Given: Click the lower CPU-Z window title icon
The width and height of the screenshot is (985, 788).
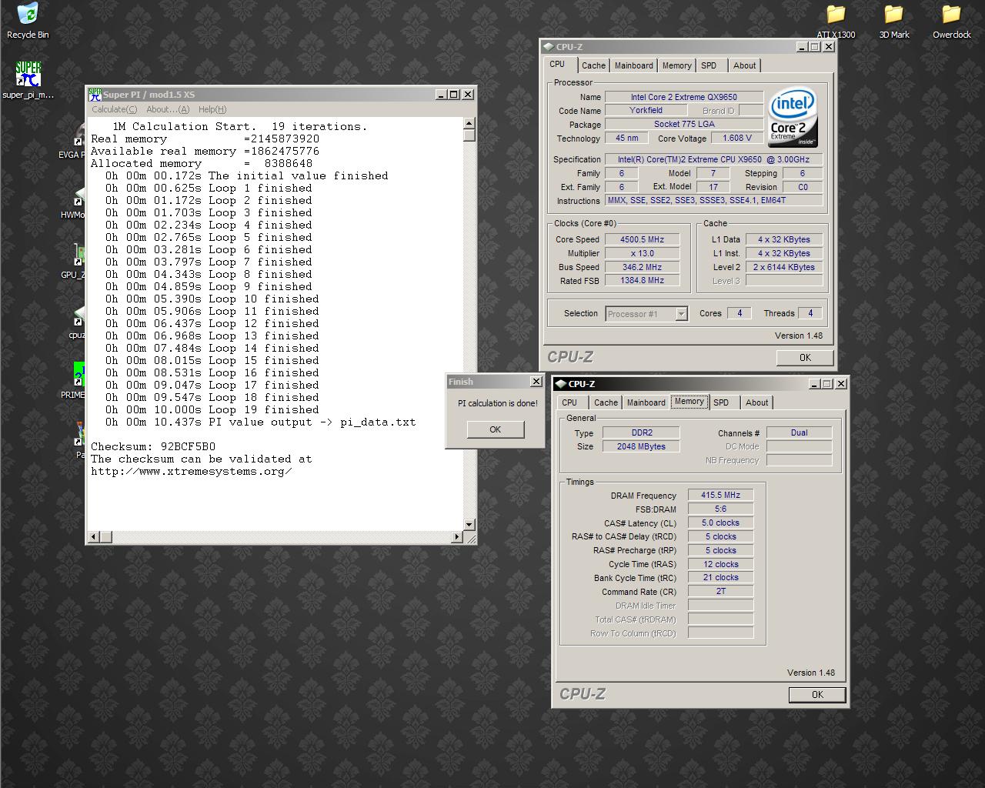Looking at the screenshot, I should (561, 384).
